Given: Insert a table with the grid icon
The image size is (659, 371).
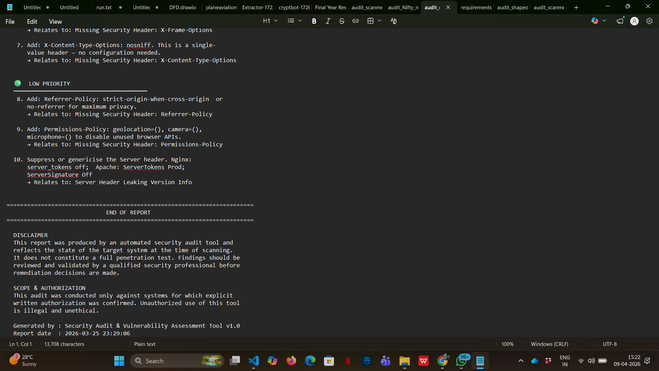Looking at the screenshot, I should (370, 21).
